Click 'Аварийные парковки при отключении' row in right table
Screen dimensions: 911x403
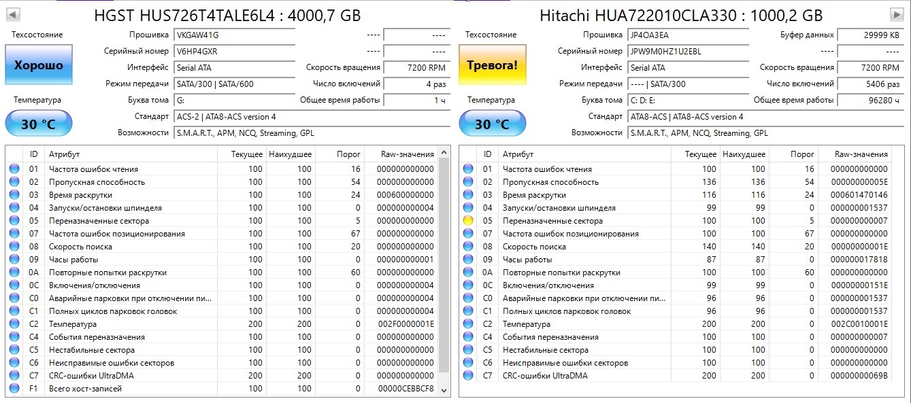(x=676, y=298)
